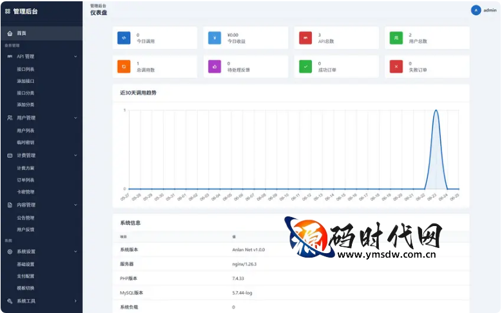Open 用户列表 in the sidebar
The height and width of the screenshot is (313, 502).
pyautogui.click(x=26, y=131)
